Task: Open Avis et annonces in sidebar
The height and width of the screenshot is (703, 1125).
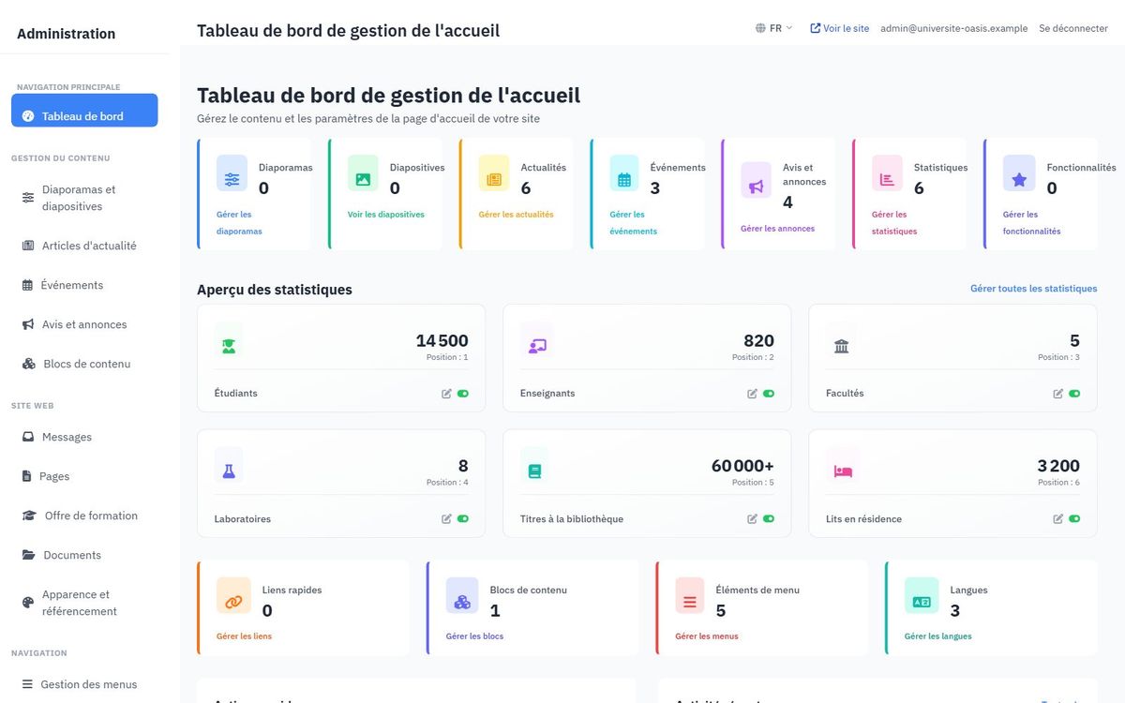Action: pos(84,324)
